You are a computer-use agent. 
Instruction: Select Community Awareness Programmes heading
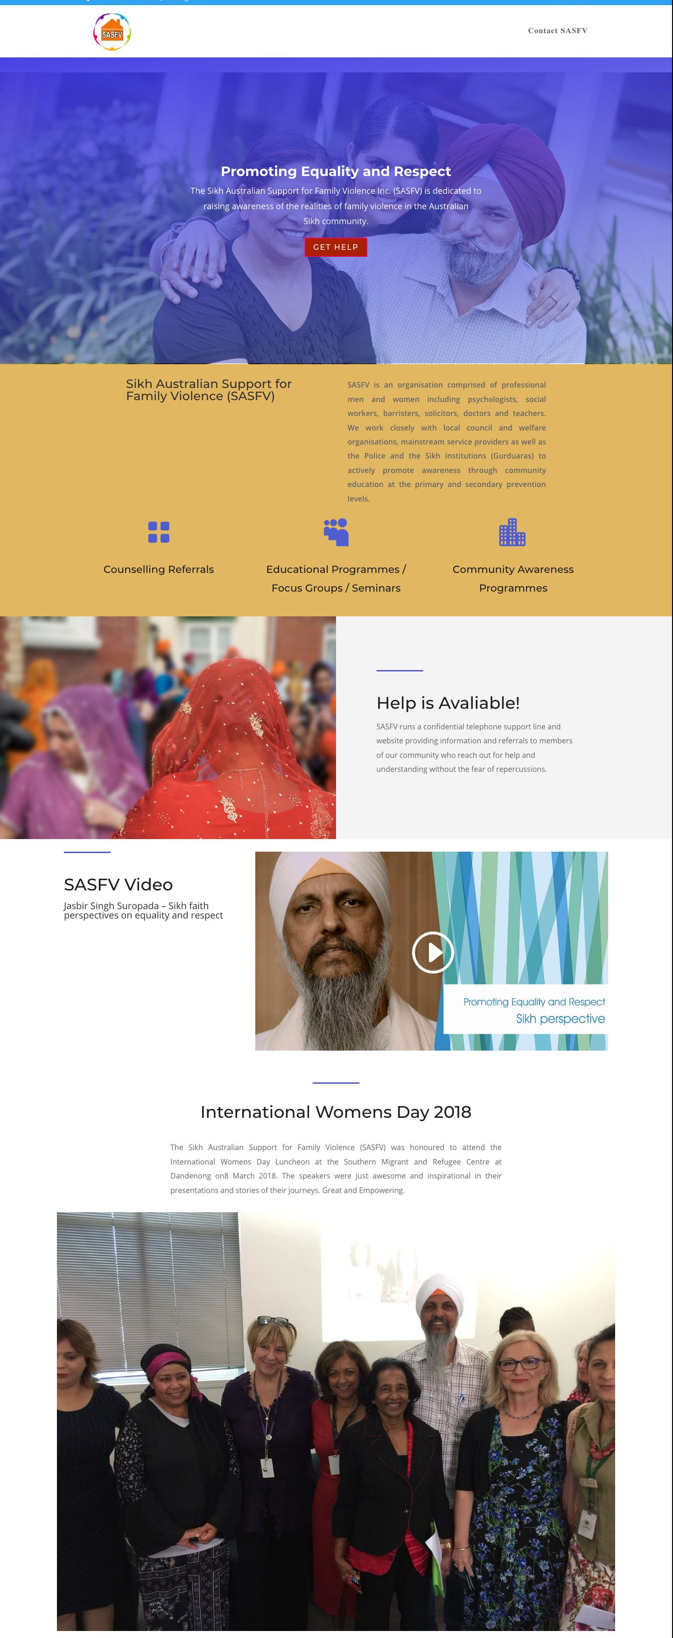point(513,579)
